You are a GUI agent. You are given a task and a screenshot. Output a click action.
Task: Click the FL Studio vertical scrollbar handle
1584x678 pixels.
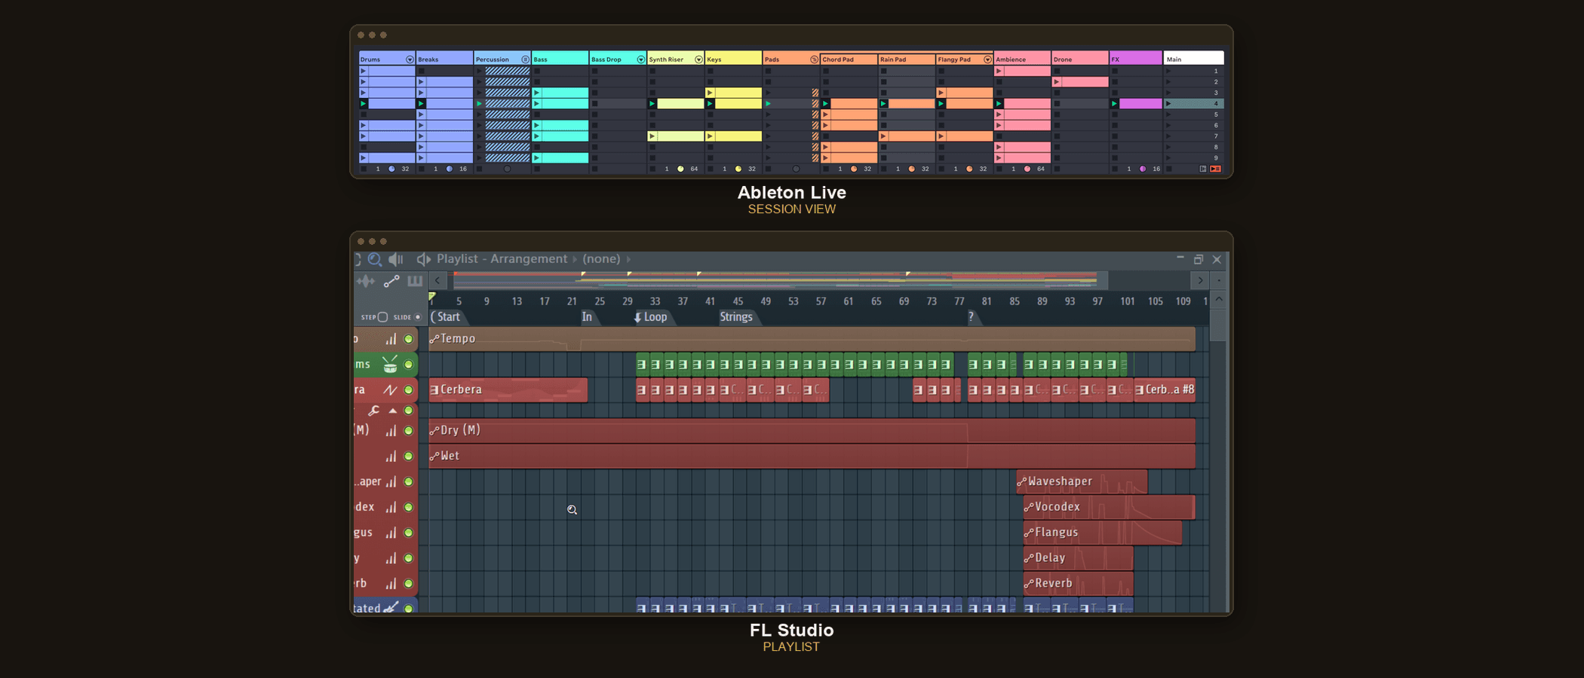[1217, 325]
